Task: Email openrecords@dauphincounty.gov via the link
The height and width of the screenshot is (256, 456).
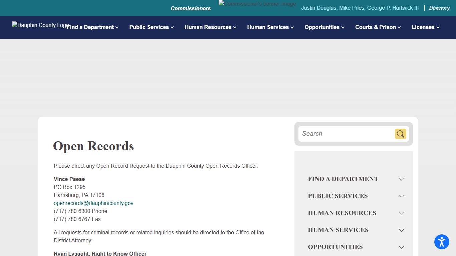Action: coord(93,203)
